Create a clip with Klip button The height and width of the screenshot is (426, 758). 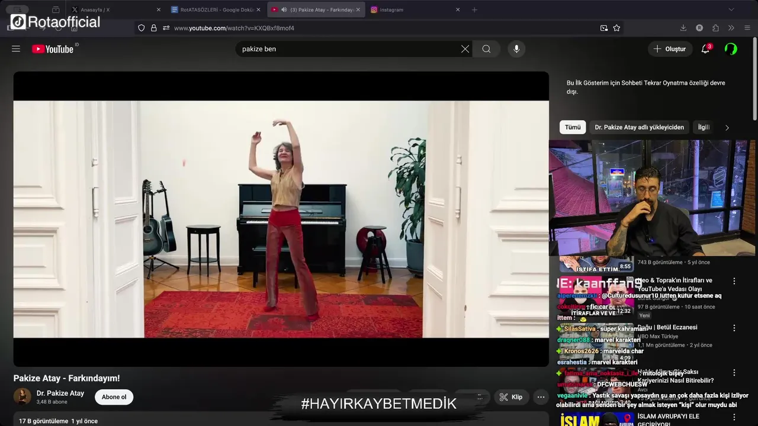point(511,397)
